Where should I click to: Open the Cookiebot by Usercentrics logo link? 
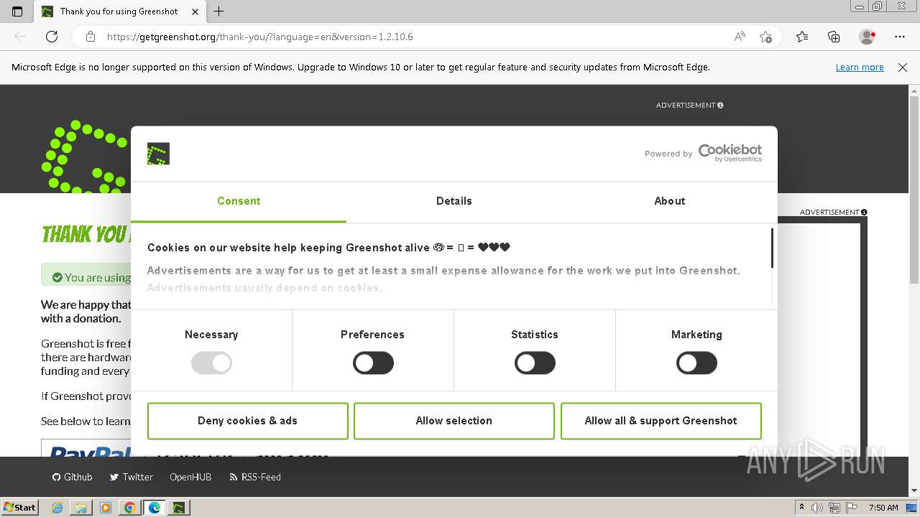coord(730,153)
